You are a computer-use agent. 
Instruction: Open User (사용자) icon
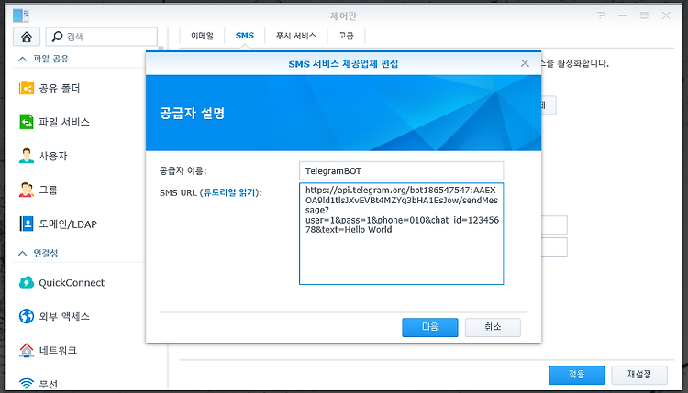pos(27,156)
